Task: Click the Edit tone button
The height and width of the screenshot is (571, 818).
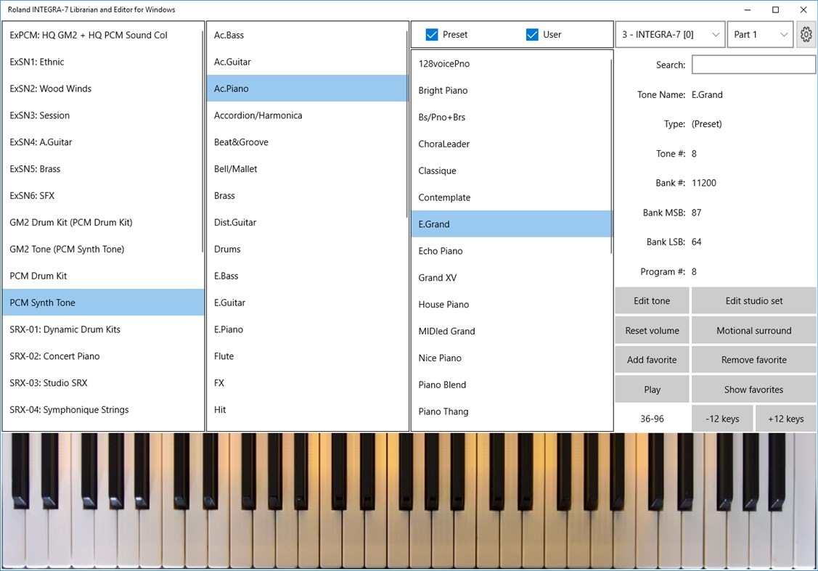Action: pos(651,300)
